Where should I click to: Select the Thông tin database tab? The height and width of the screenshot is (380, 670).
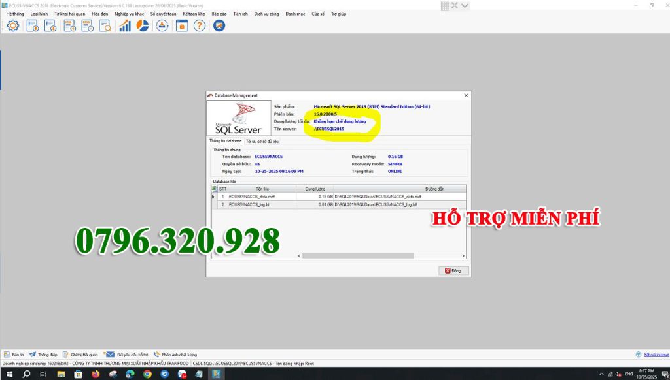point(225,141)
